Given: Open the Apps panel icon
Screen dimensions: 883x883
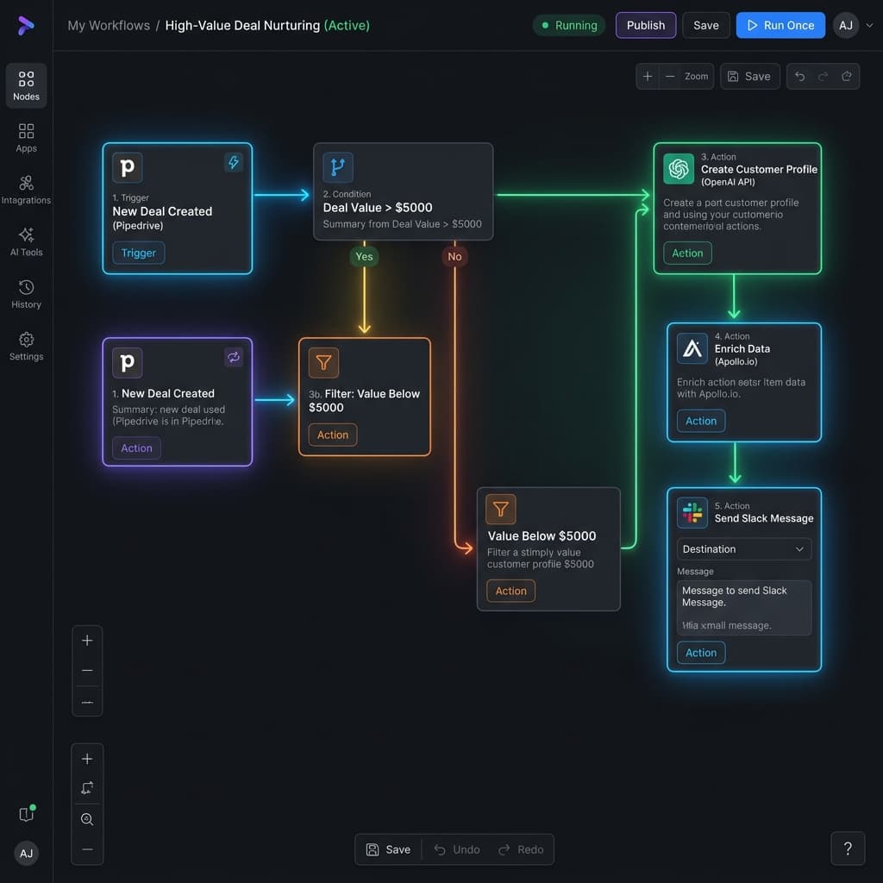Looking at the screenshot, I should [26, 138].
